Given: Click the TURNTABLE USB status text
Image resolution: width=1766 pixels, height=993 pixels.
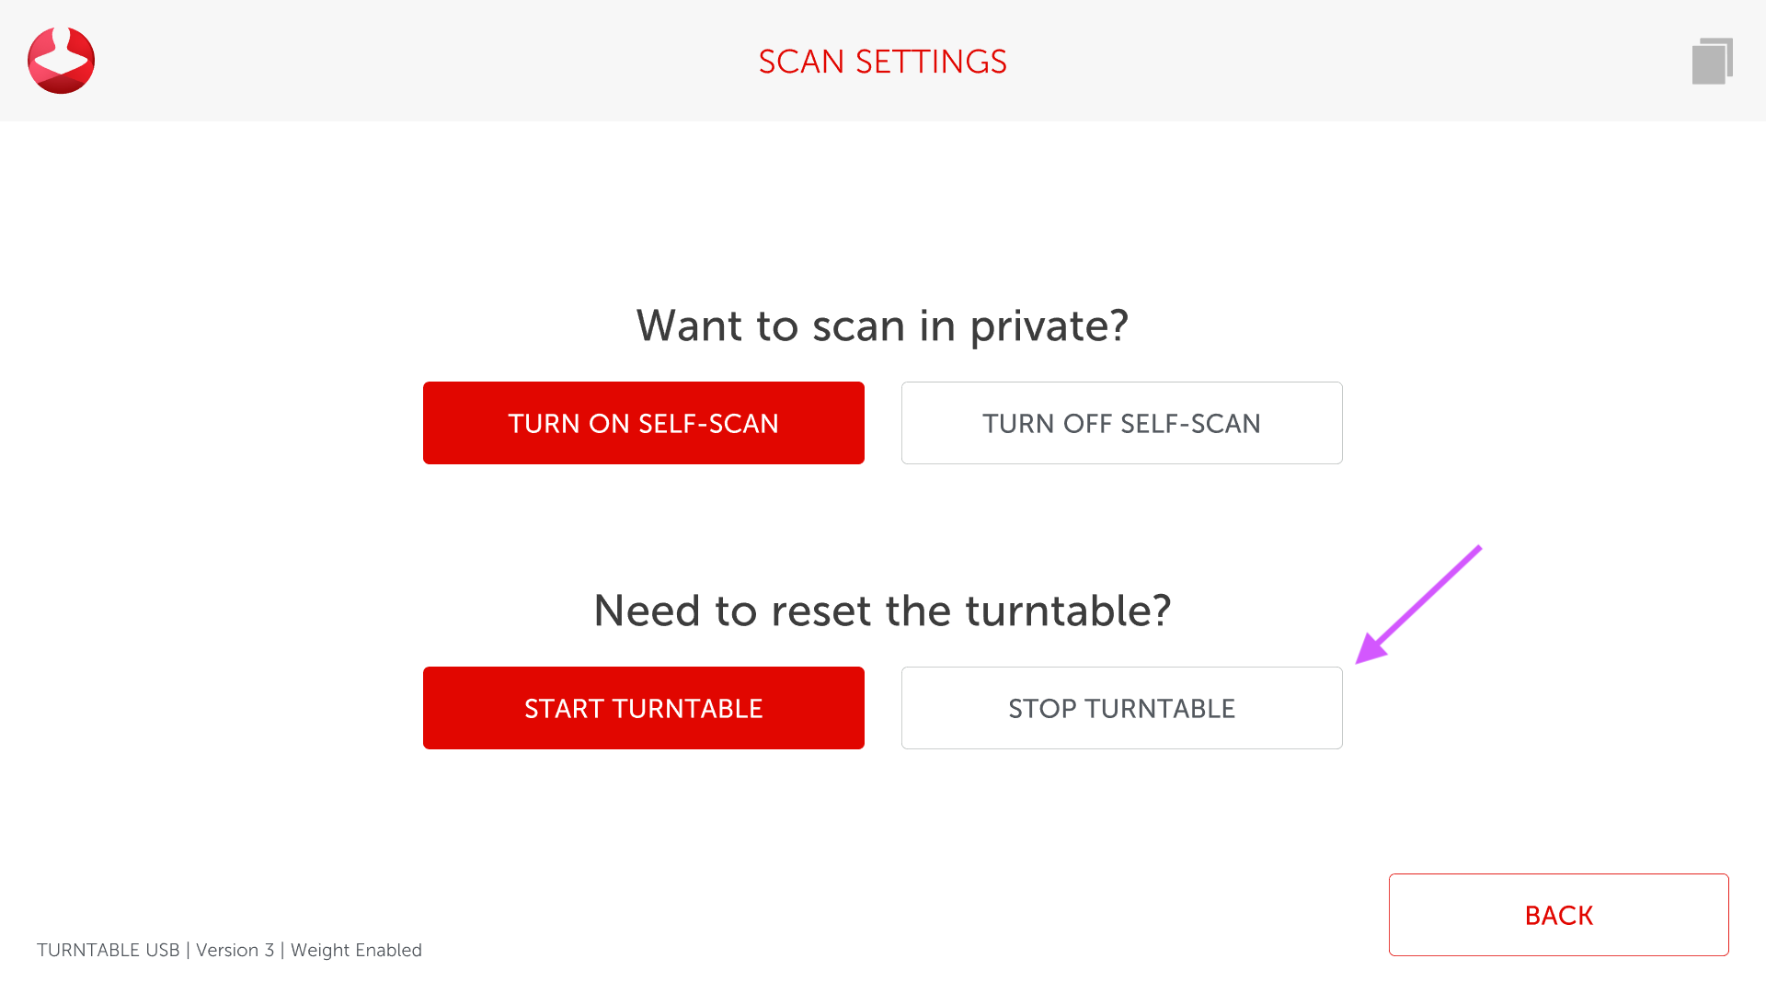Looking at the screenshot, I should 109,950.
